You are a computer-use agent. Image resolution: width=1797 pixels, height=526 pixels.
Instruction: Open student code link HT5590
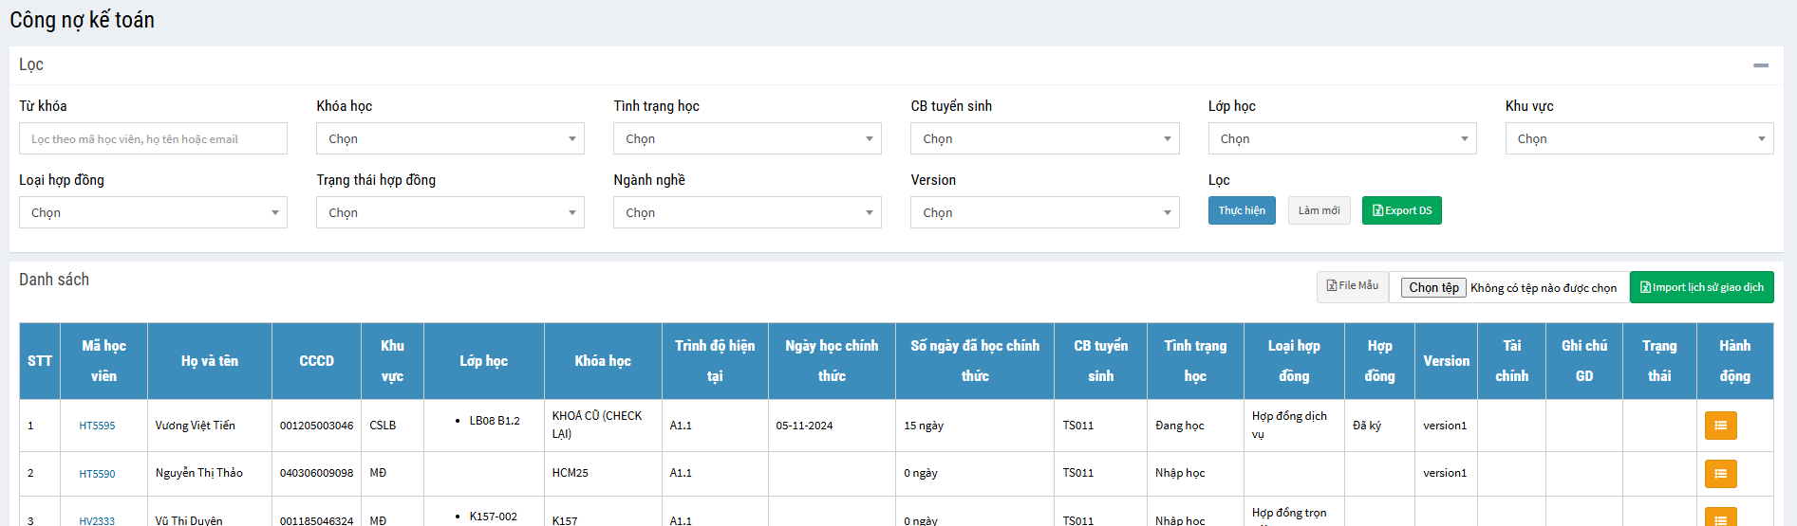pos(97,474)
